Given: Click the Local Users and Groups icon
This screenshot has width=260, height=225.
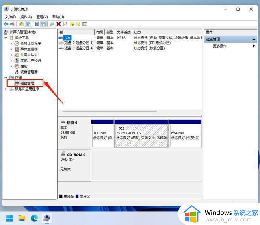Looking at the screenshot, I should click(17, 61).
